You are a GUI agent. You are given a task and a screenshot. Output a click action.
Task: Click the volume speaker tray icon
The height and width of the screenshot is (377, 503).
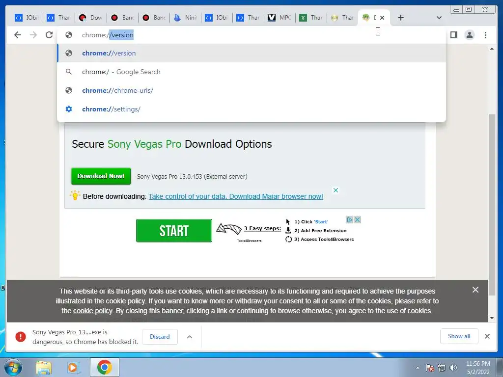click(453, 368)
